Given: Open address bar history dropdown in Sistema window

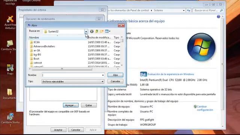Looking at the screenshot, I should tap(184, 10).
